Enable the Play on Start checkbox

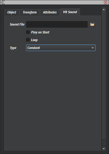tap(28, 32)
